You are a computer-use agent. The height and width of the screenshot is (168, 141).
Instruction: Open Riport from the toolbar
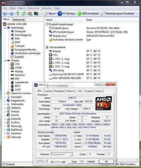pos(50,13)
